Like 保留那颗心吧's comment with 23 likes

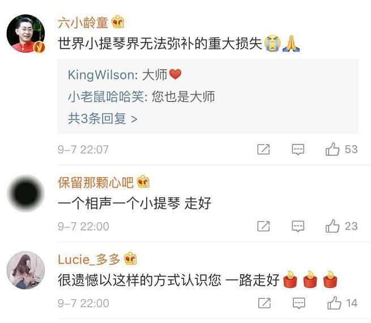tap(332, 226)
